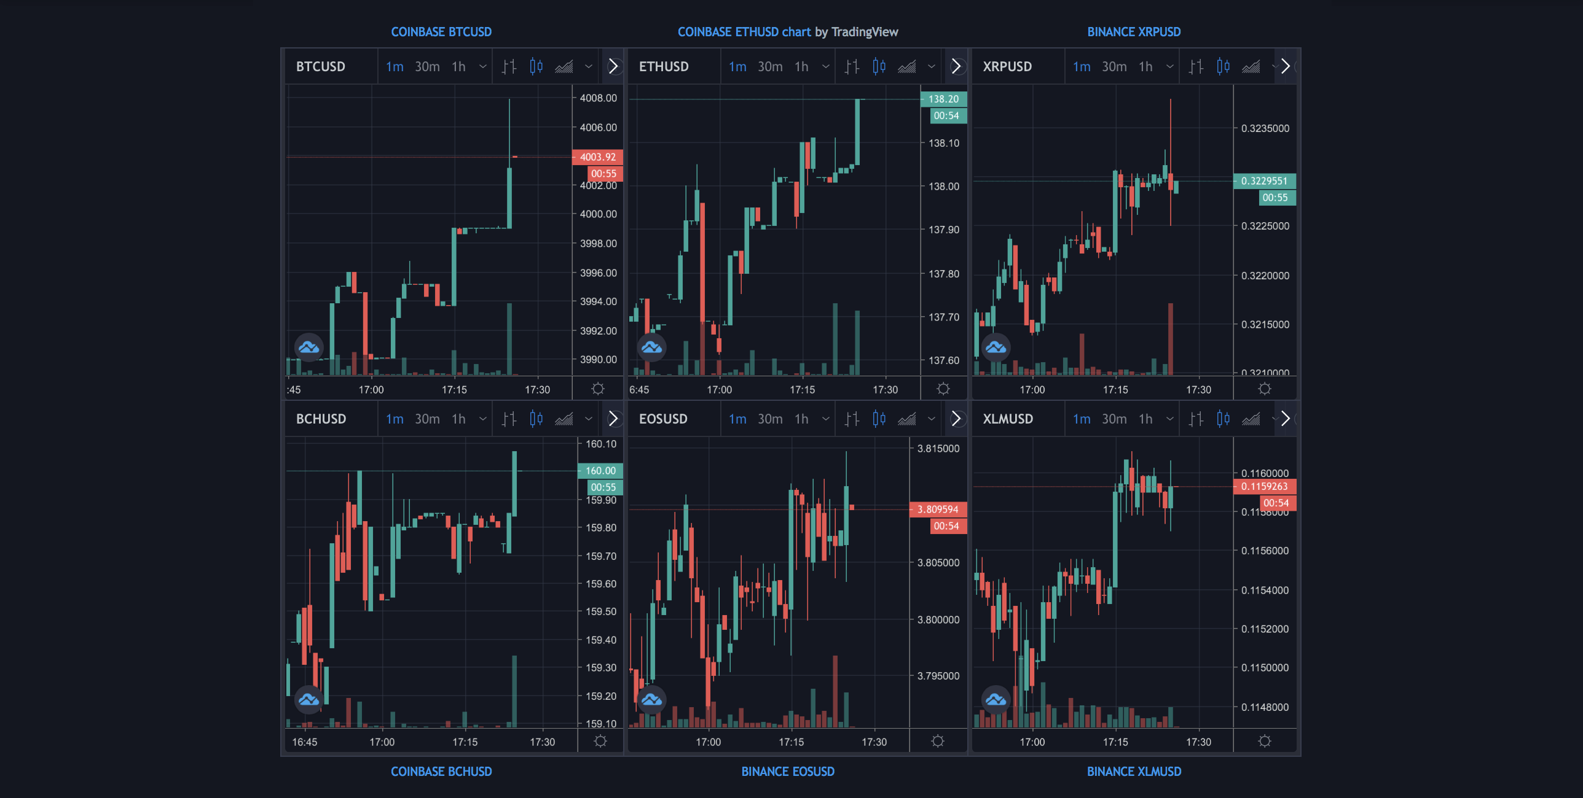Click ETHUSD price label 138.20
Screen dimensions: 1583x798
pyautogui.click(x=943, y=99)
